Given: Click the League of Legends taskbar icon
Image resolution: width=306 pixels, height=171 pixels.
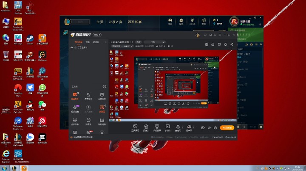Looking at the screenshot, I should coord(14,168).
